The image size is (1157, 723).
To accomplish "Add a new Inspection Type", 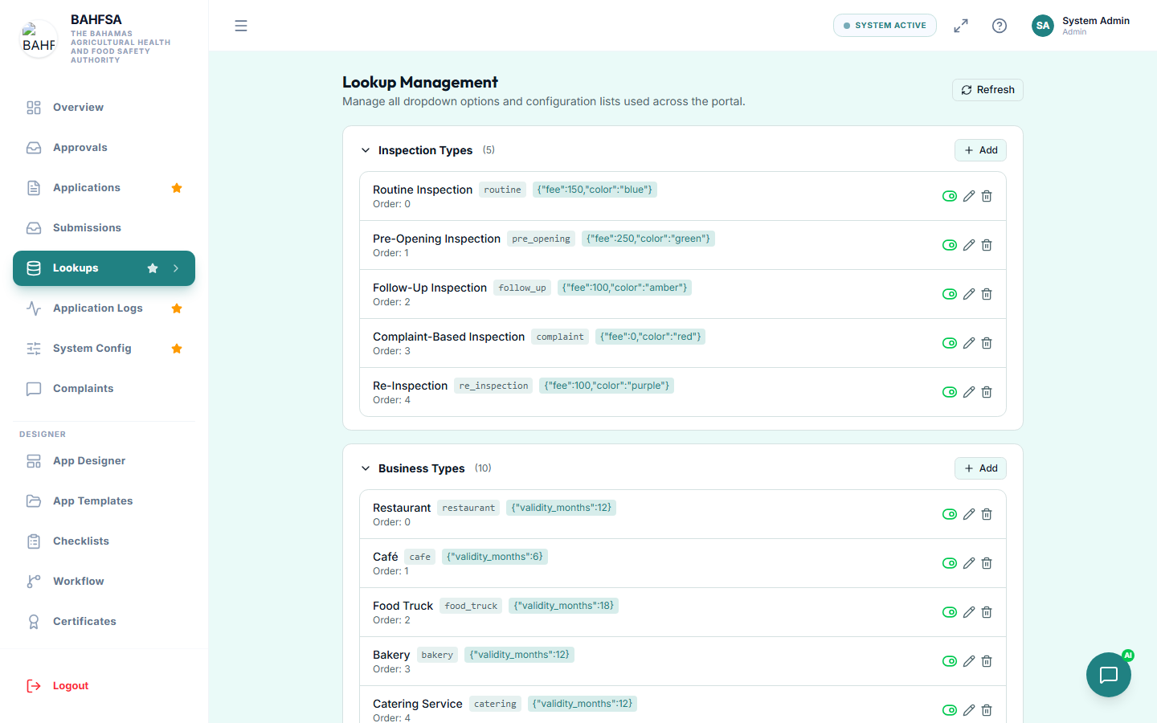I will 980,150.
